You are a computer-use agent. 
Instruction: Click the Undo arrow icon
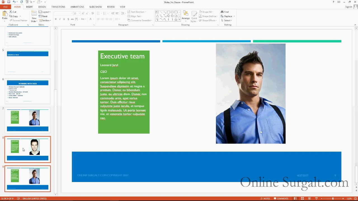tap(14, 2)
